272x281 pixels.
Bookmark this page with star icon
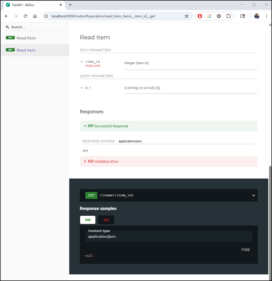187,16
